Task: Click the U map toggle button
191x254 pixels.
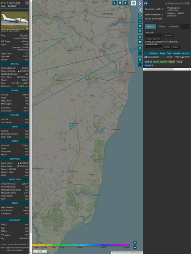Action: [x=114, y=3]
